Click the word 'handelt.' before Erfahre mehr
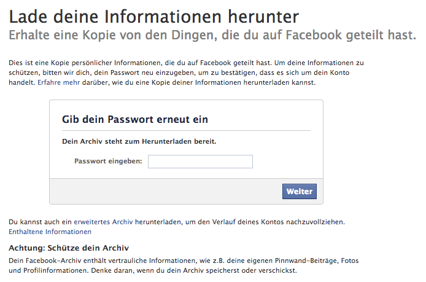The image size is (426, 282). pyautogui.click(x=22, y=82)
